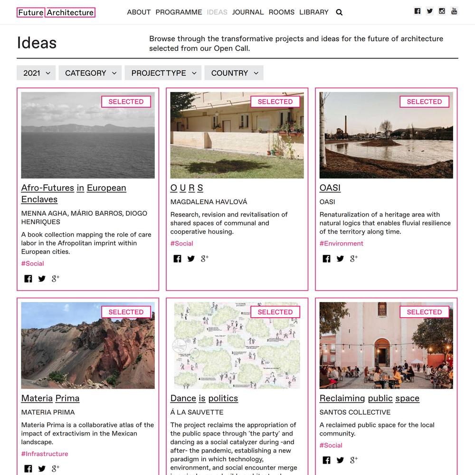
Task: Expand the COUNTRY filter dropdown
Action: click(x=234, y=73)
